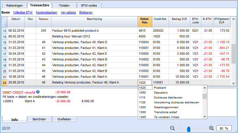238x133 pixels.
Task: Choose 1200 Waarborgsommen from the list
Action: 170,107
